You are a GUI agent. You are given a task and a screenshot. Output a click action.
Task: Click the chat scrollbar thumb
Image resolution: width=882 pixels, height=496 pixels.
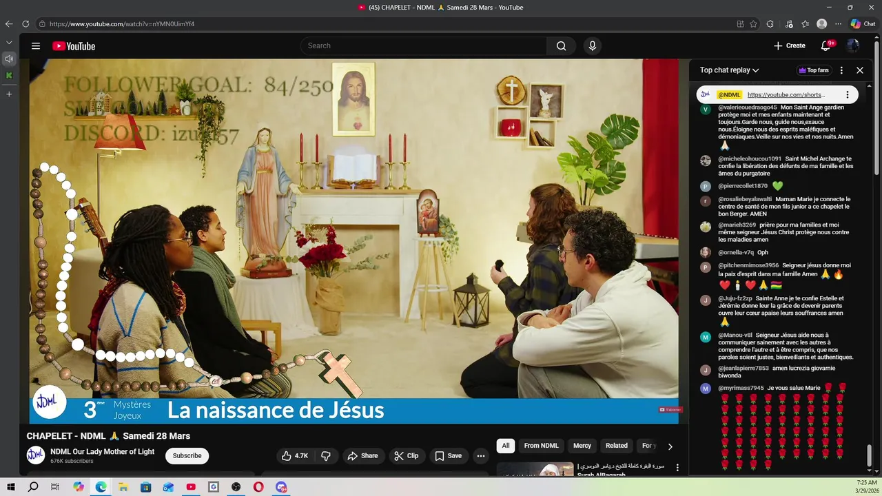(x=870, y=455)
